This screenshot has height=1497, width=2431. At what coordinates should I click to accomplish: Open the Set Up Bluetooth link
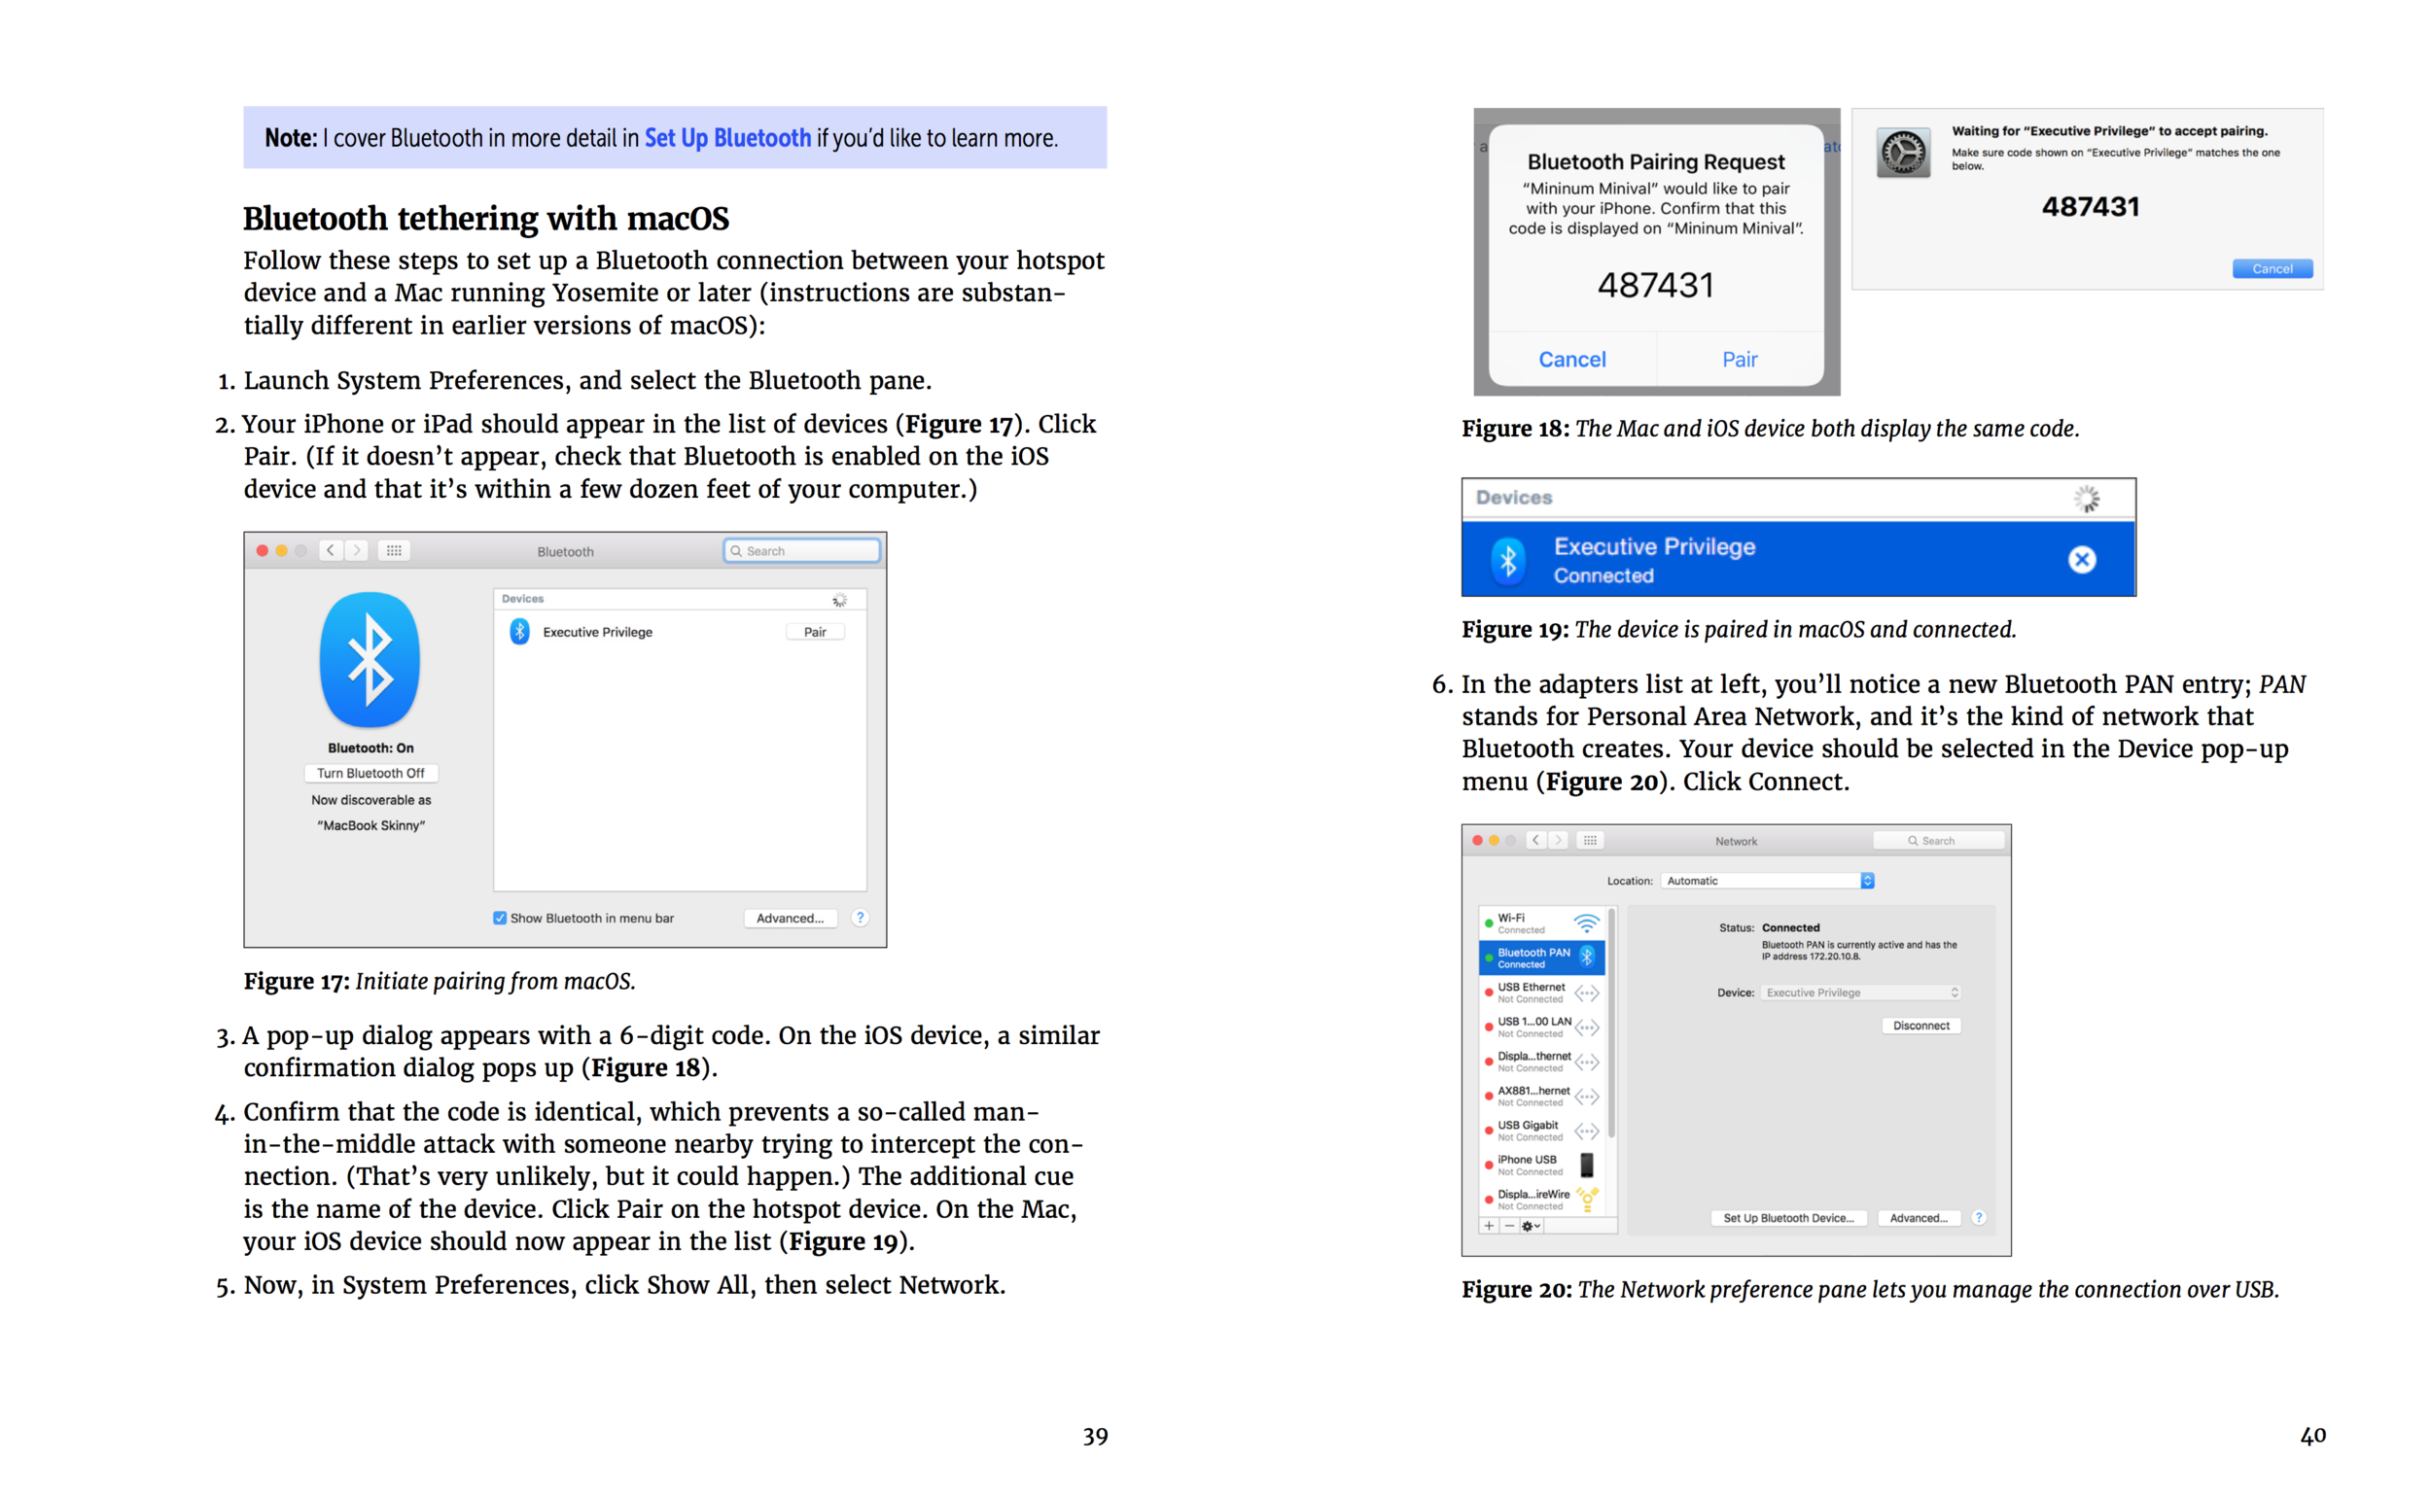(x=726, y=139)
